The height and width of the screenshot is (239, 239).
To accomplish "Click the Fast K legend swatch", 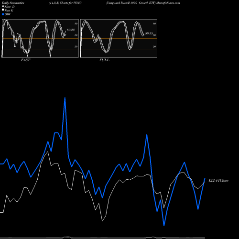I will tap(3, 10).
